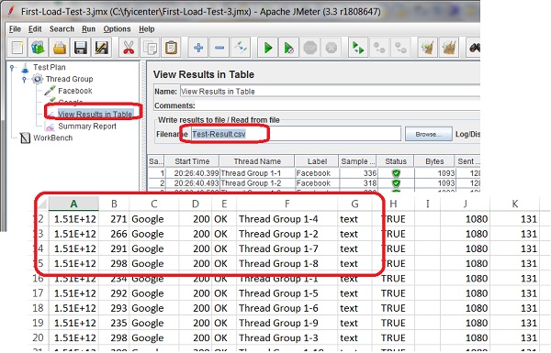Image resolution: width=551 pixels, height=353 pixels.
Task: Click the Collapse All minus icon
Action: click(x=219, y=48)
